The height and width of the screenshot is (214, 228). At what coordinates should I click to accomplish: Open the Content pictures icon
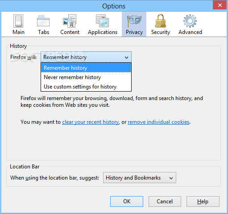click(70, 21)
